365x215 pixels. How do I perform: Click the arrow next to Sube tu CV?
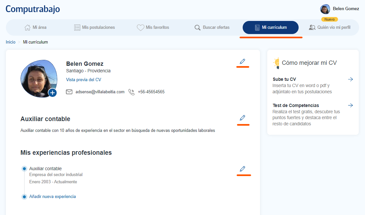(350, 79)
